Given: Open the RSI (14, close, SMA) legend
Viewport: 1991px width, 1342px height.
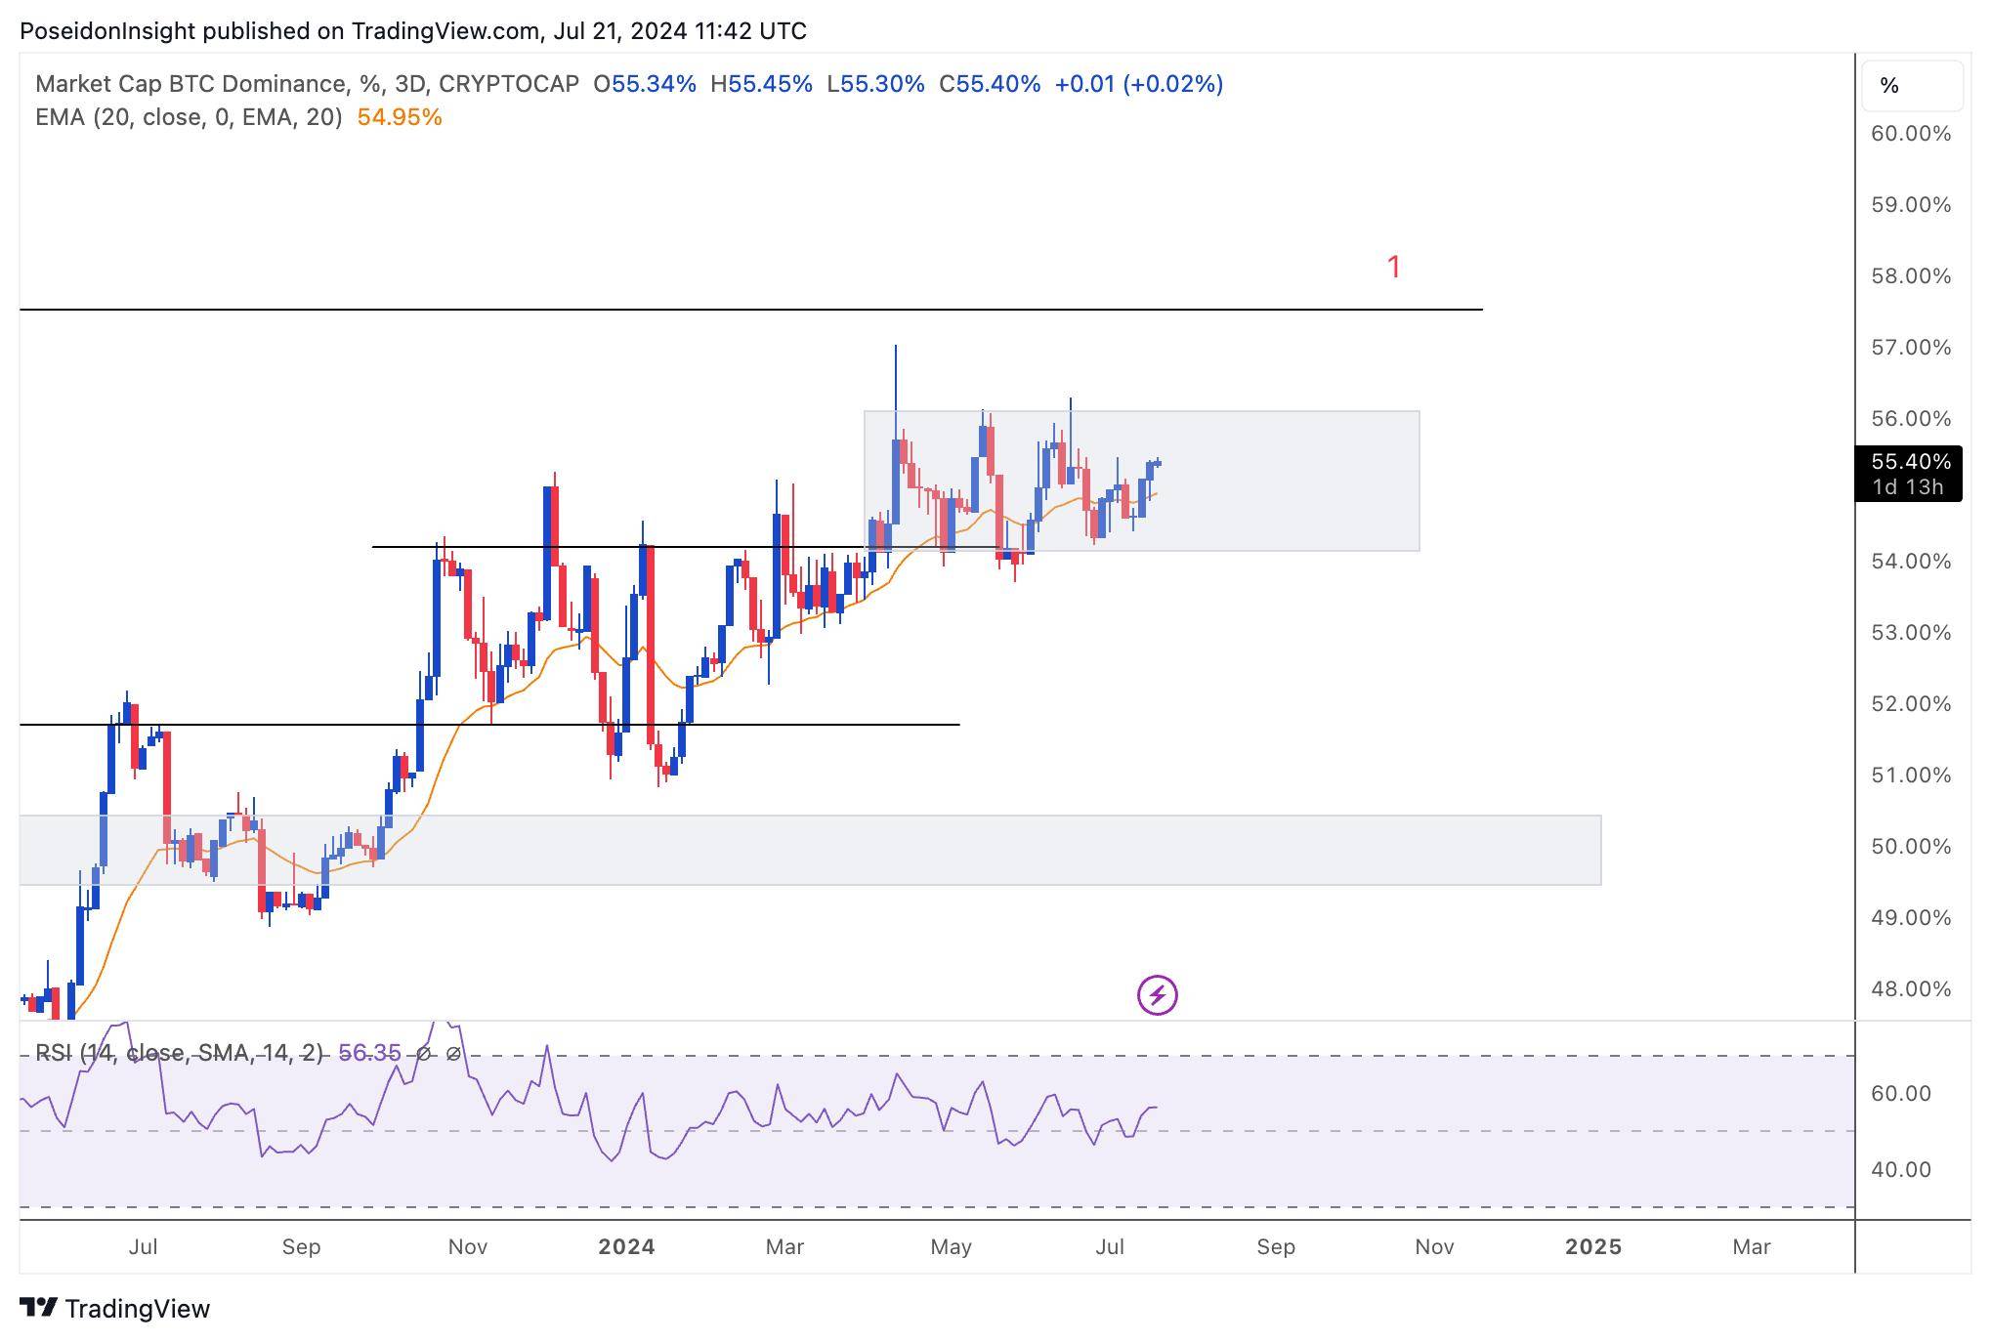Looking at the screenshot, I should tap(179, 1053).
